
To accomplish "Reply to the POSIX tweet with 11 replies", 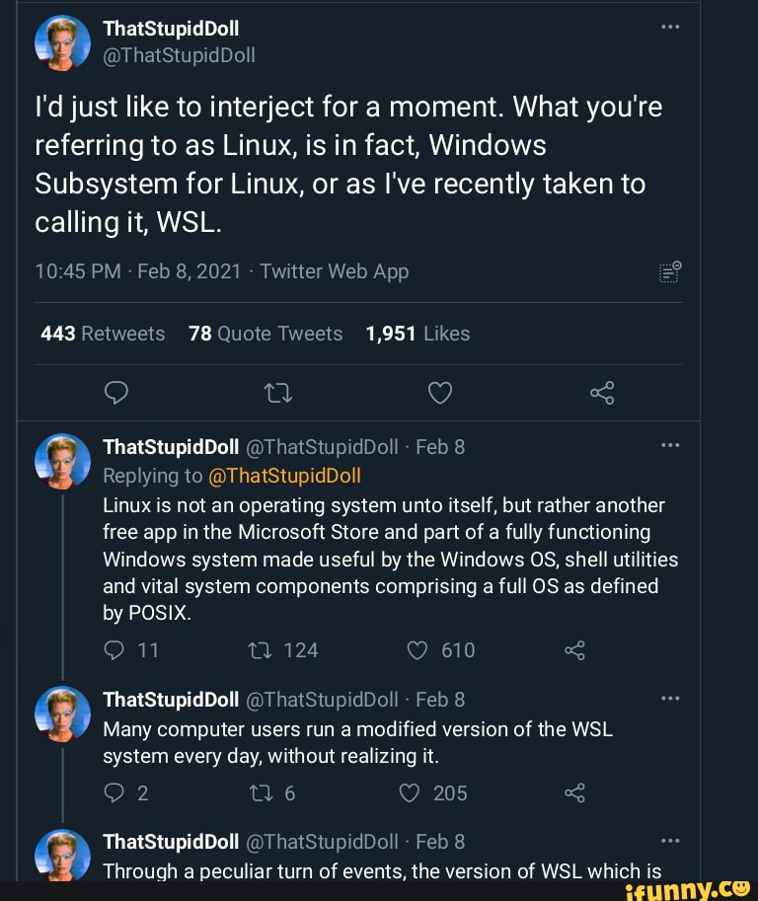I will click(115, 649).
